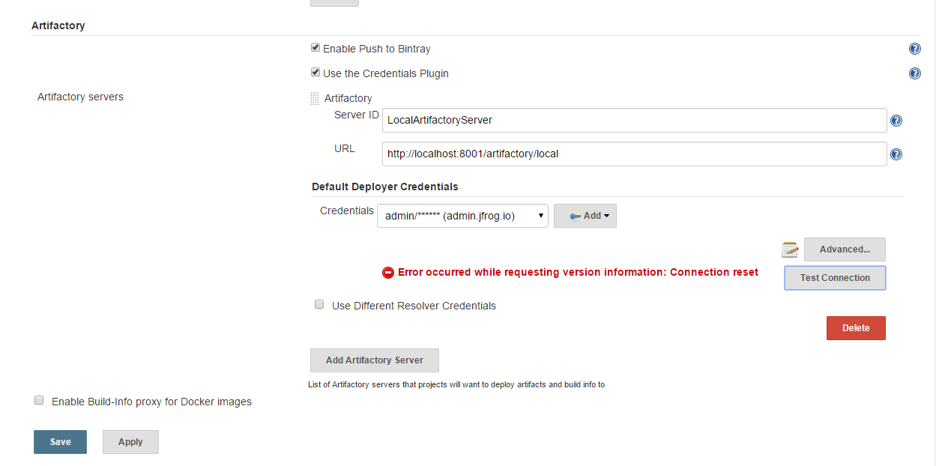936x466 pixels.
Task: Expand the Add credentials dropdown arrow
Action: (x=605, y=216)
